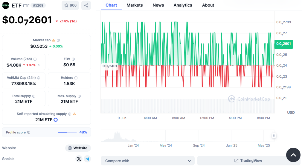Screen dimensions: 302x166
Task: Click the Profile score info icon
Action: (29, 132)
